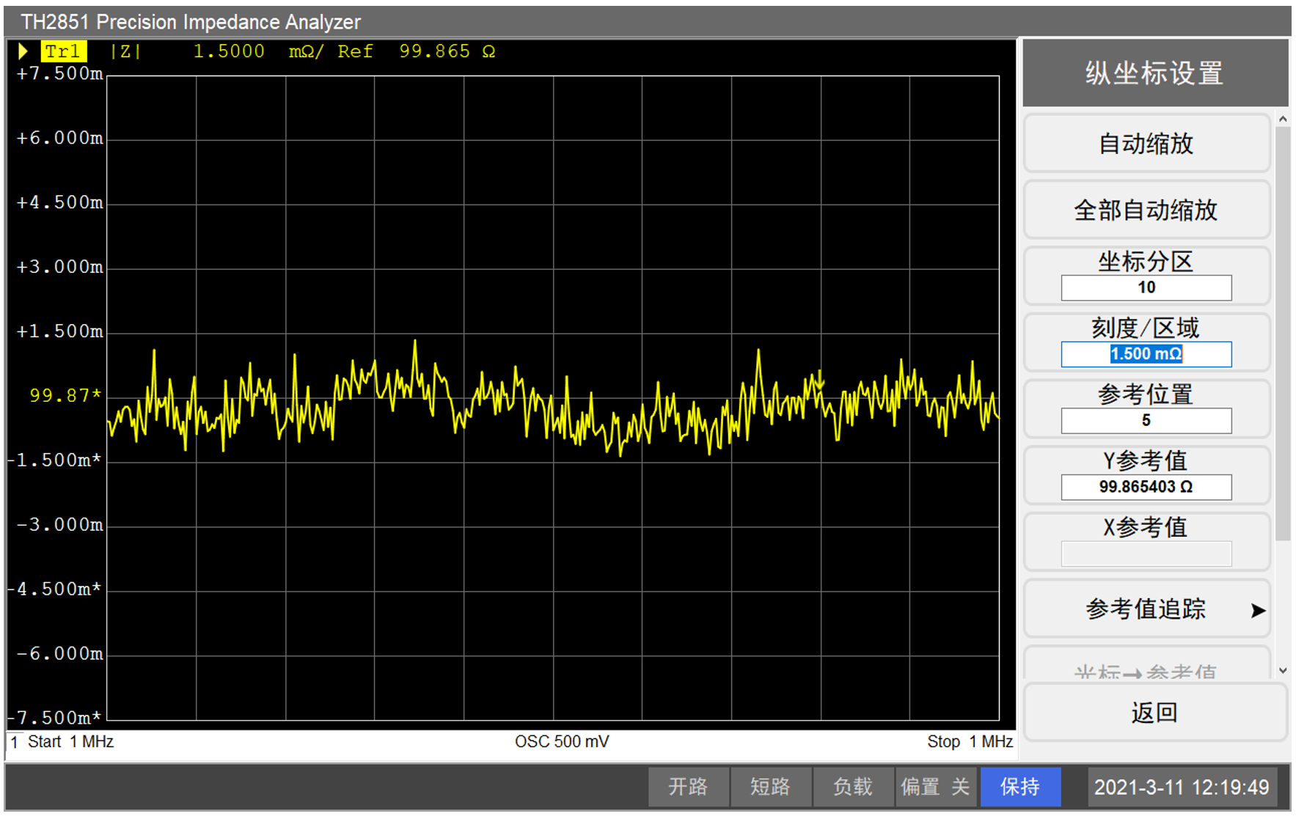Click the -7.500m* axis label
This screenshot has width=1296, height=819.
54,718
